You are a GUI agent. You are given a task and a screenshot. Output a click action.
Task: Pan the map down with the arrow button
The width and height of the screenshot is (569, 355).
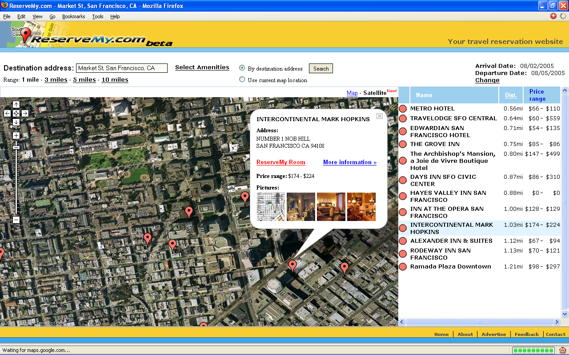coord(16,122)
